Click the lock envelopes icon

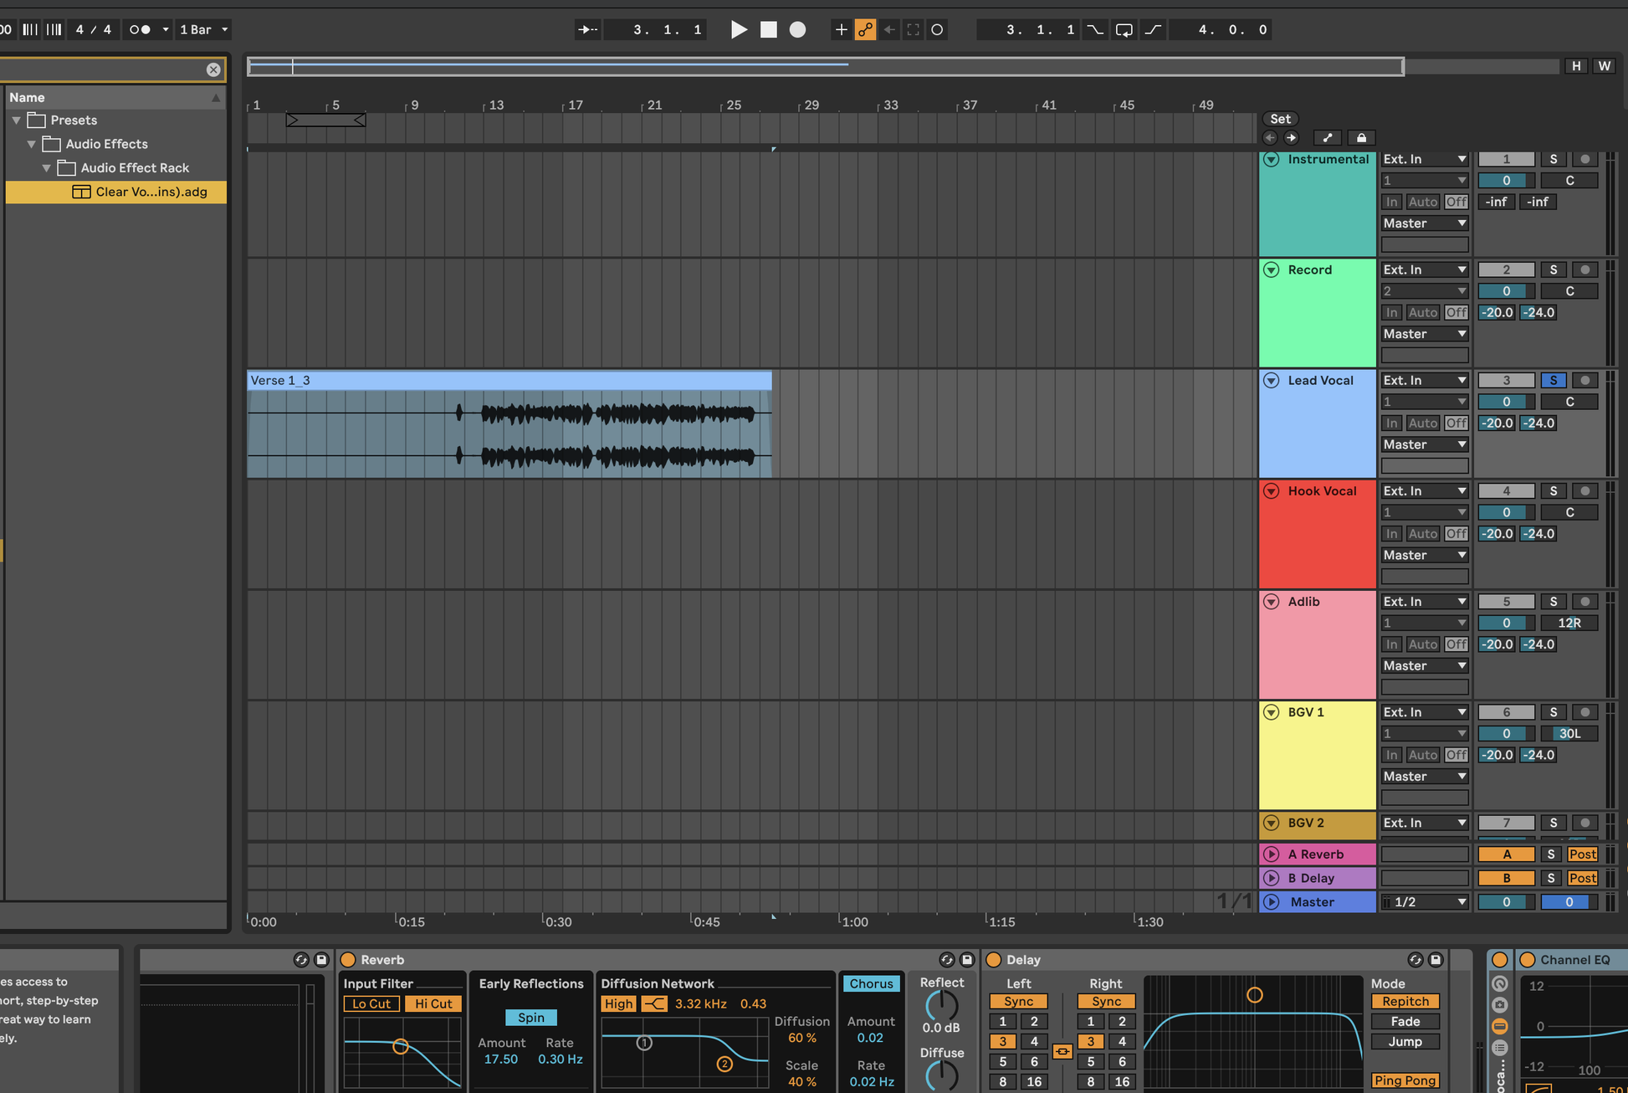pos(1361,138)
